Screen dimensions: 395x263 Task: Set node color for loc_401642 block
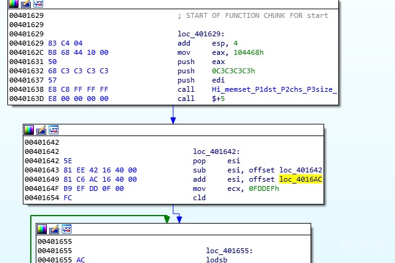[x=29, y=130]
